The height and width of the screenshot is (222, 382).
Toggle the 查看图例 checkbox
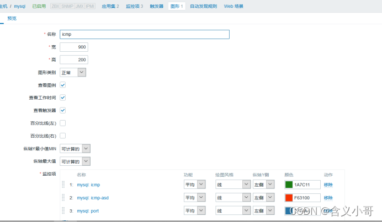tap(62, 85)
